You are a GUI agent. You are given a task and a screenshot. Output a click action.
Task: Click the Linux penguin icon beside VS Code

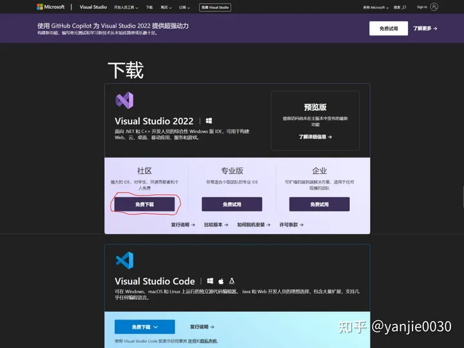click(x=232, y=281)
